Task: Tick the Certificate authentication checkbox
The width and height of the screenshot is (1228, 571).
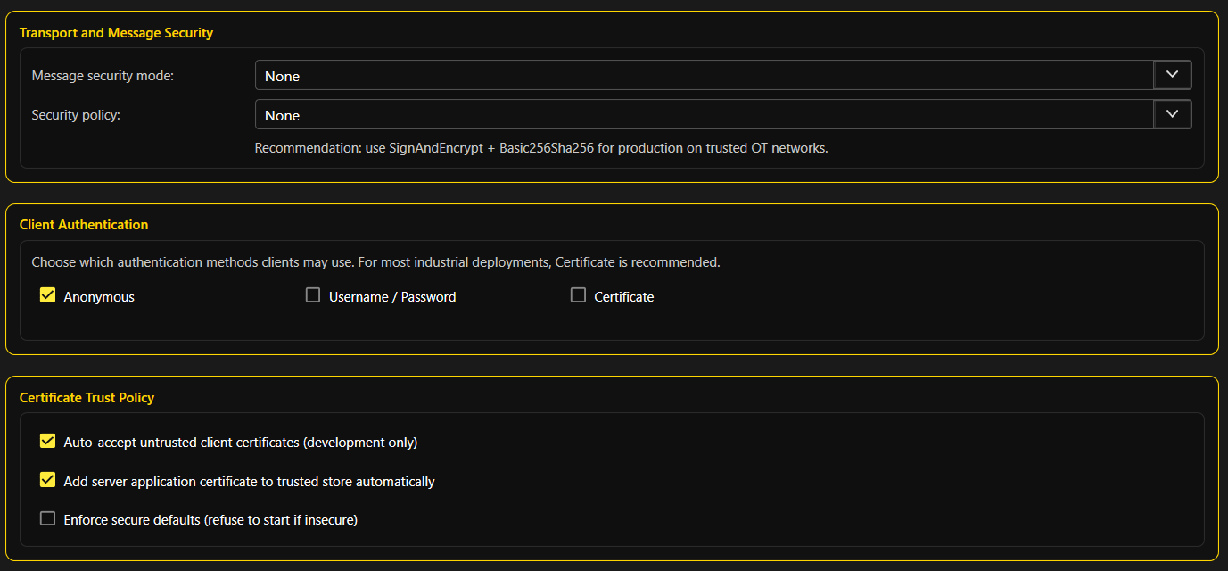Action: 578,295
